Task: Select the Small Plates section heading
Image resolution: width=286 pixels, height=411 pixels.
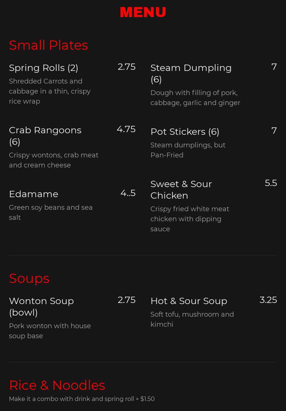Action: click(48, 45)
